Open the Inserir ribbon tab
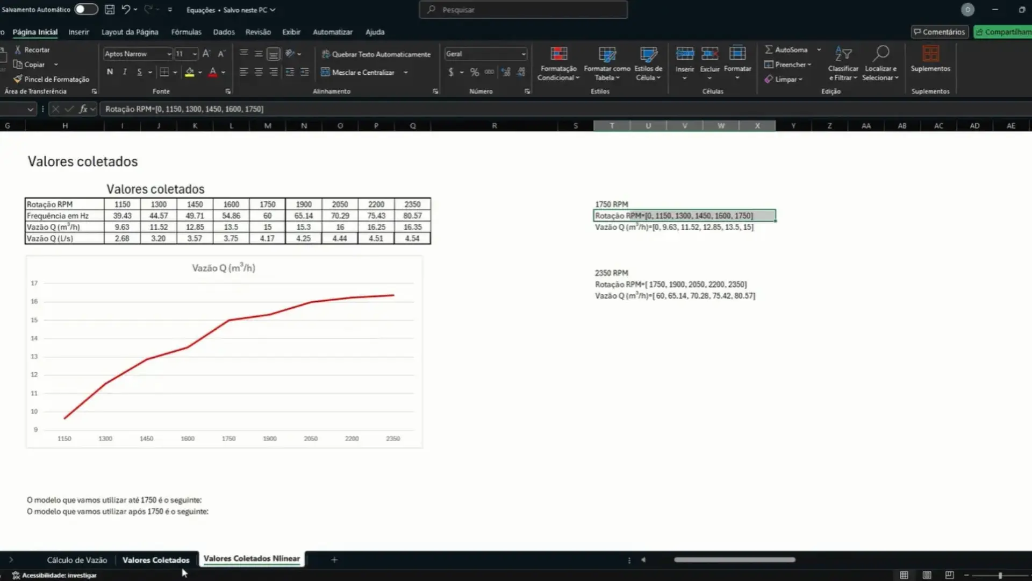The height and width of the screenshot is (581, 1032). tap(78, 32)
